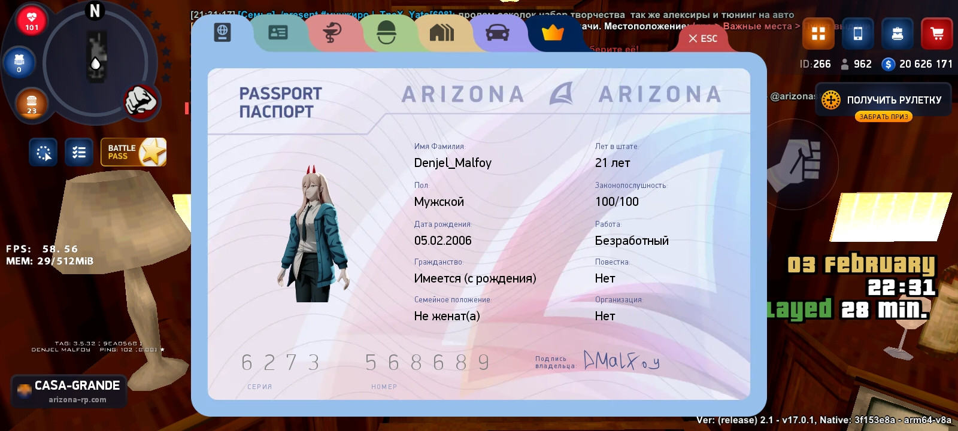Switch to the ID card licenses tab
The image size is (958, 431).
(278, 32)
